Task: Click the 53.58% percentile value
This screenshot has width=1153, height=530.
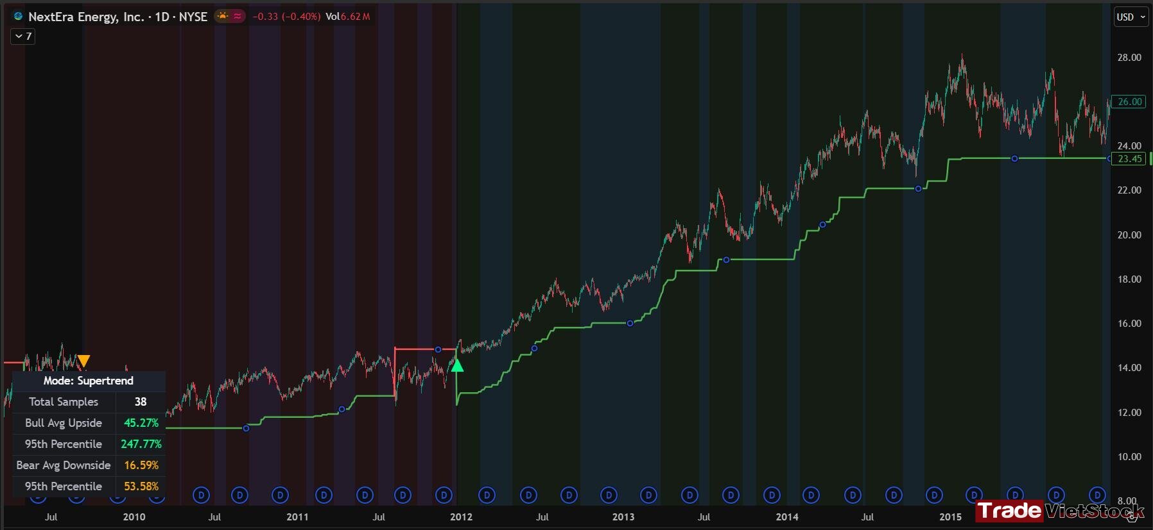Action: click(141, 486)
